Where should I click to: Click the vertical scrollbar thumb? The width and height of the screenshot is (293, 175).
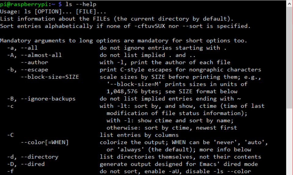pos(289,58)
